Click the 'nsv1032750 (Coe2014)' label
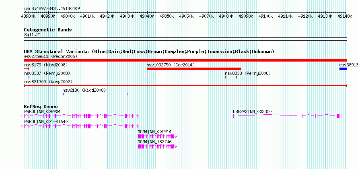The height and width of the screenshot is (169, 358). coord(171,65)
